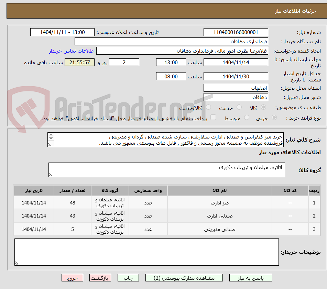Click the ایجاد کننده درخواست field
327x289 pixels.
[x=182, y=51]
